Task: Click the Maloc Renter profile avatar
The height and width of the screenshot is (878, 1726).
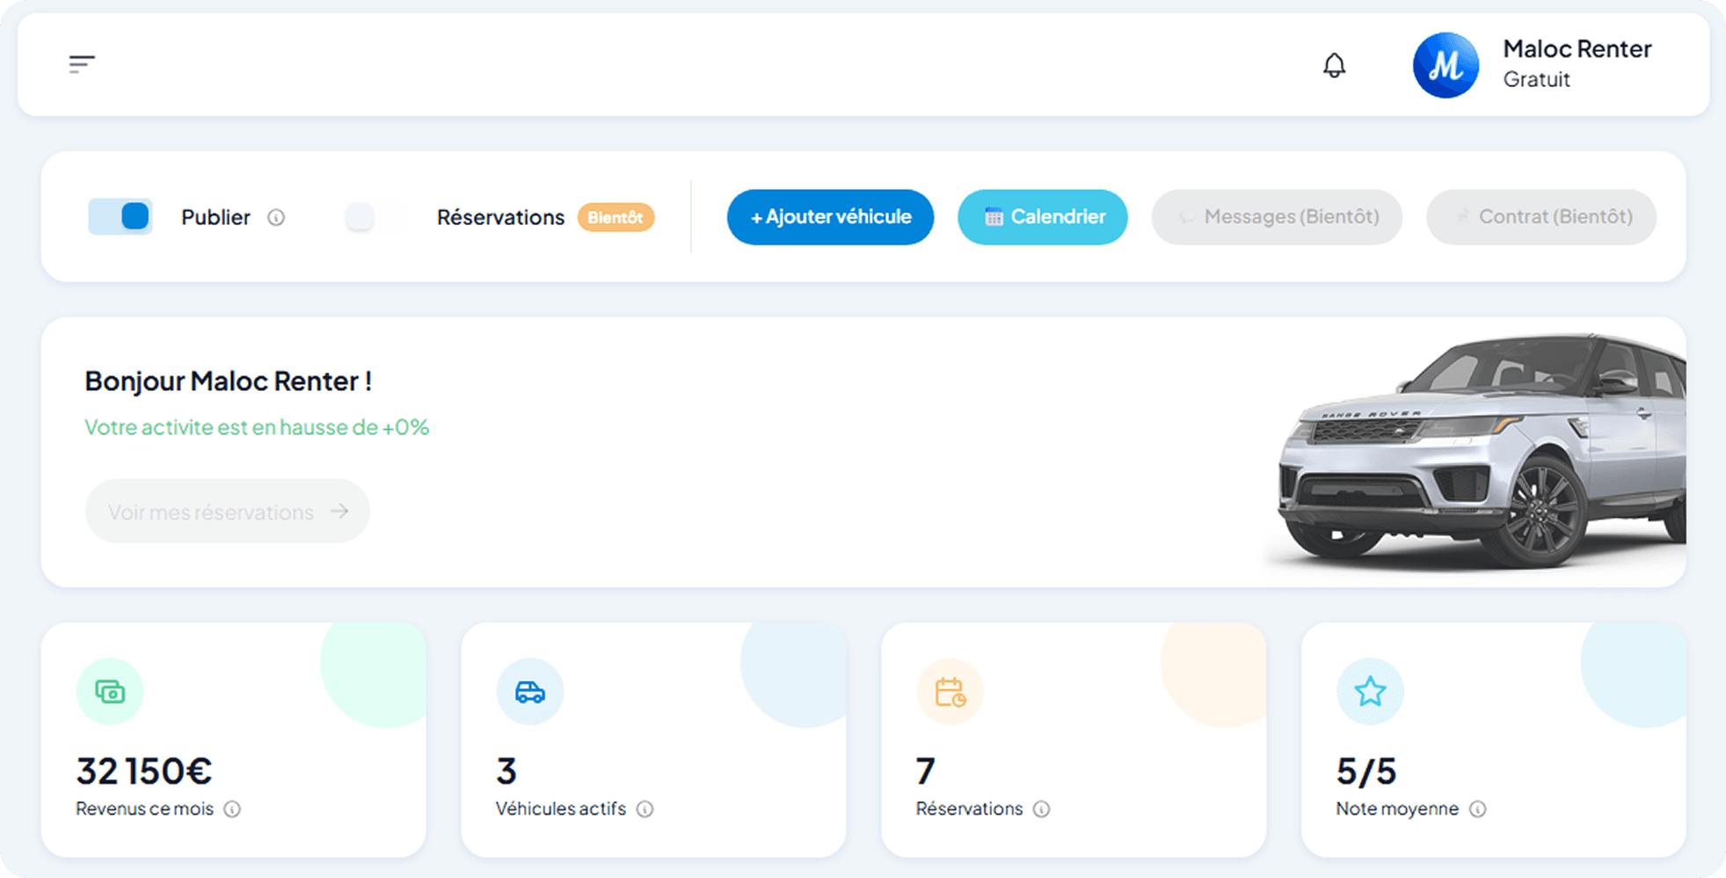Action: click(x=1446, y=65)
